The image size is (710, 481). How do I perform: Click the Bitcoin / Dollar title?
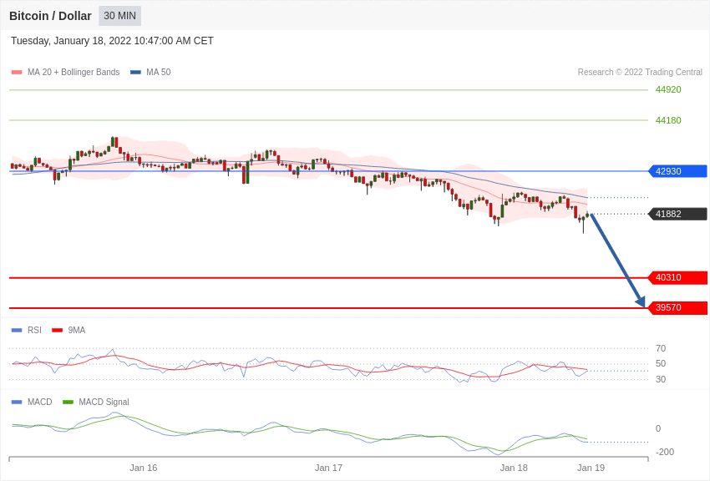click(50, 16)
